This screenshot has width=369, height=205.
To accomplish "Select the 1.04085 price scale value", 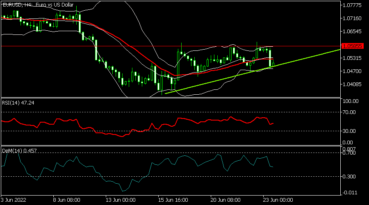I will click(x=352, y=84).
